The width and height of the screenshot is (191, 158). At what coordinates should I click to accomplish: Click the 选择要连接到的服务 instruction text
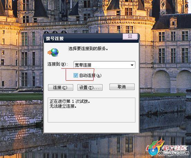coord(88,49)
